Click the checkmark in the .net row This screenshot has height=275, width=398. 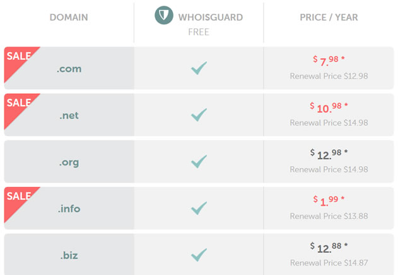pos(199,115)
